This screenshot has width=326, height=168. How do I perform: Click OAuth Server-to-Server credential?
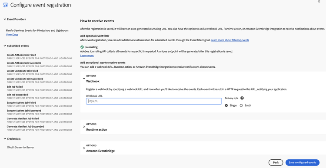pos(20,148)
